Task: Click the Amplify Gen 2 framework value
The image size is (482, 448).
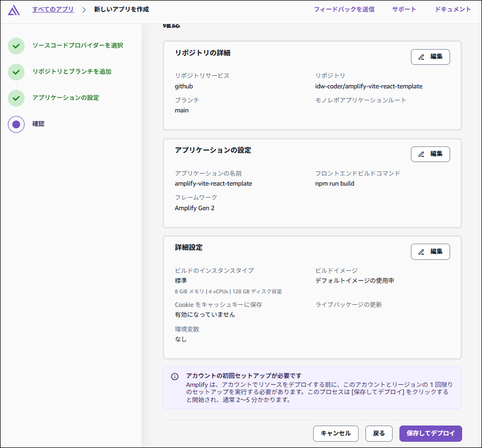Action: 194,208
